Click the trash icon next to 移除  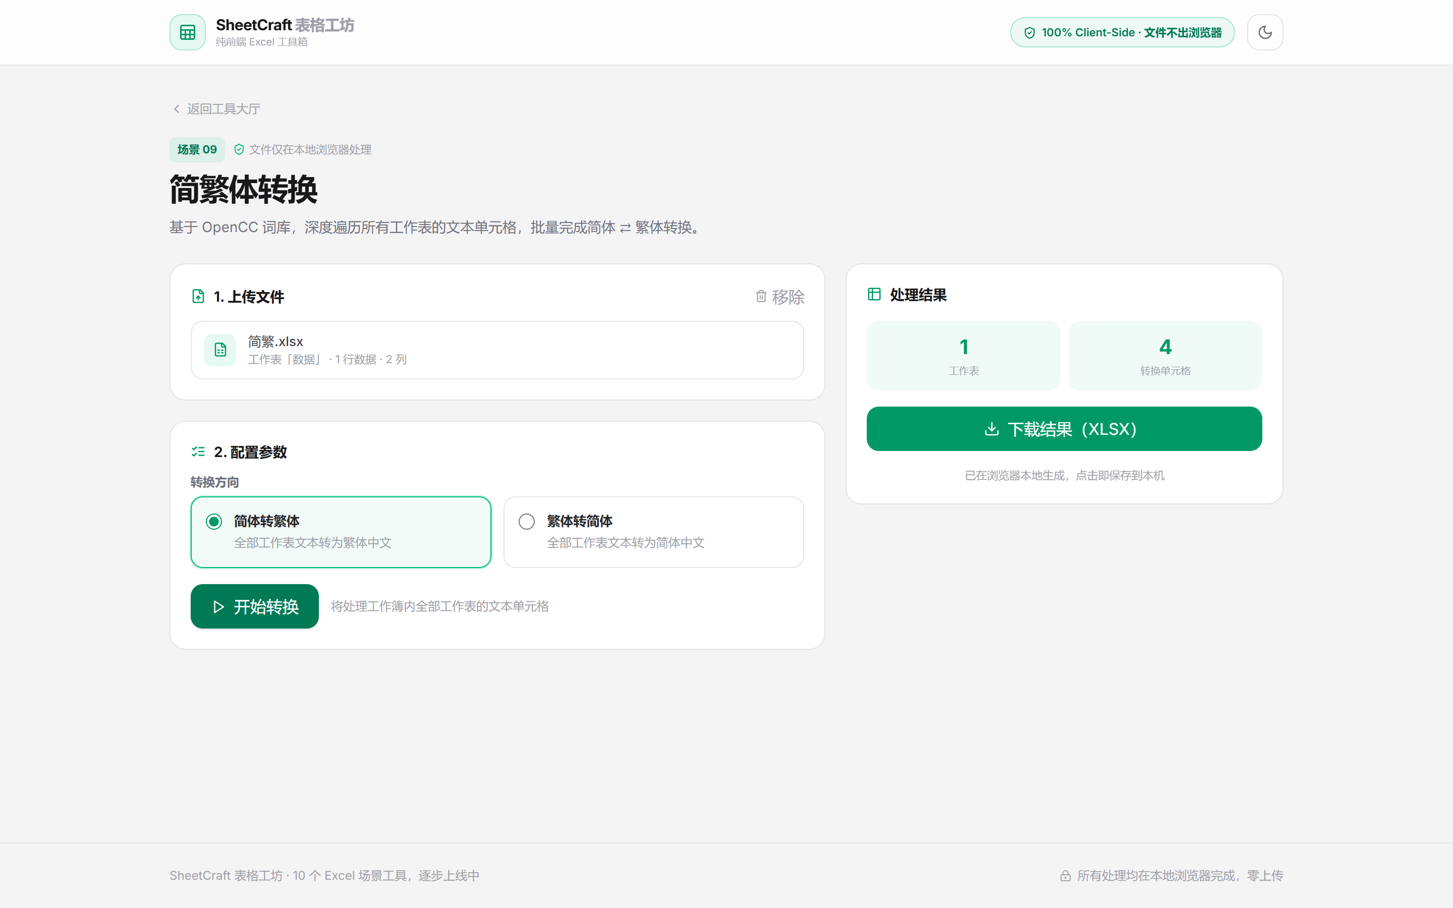pyautogui.click(x=761, y=296)
